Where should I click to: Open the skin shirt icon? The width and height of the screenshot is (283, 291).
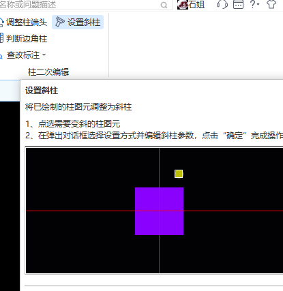tap(271, 4)
